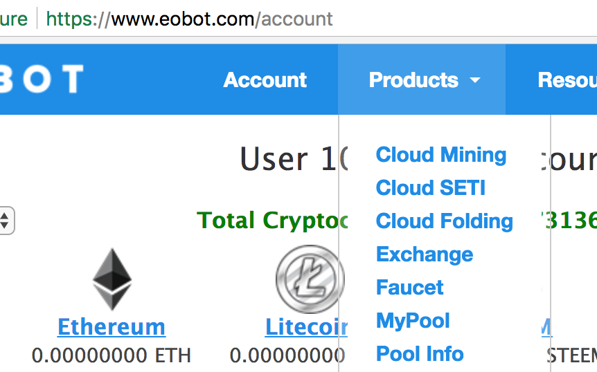
Task: Follow the Ethereum text link
Action: (x=112, y=326)
